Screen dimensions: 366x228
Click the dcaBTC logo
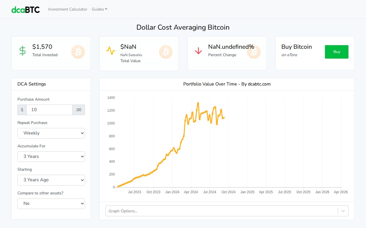25,9
